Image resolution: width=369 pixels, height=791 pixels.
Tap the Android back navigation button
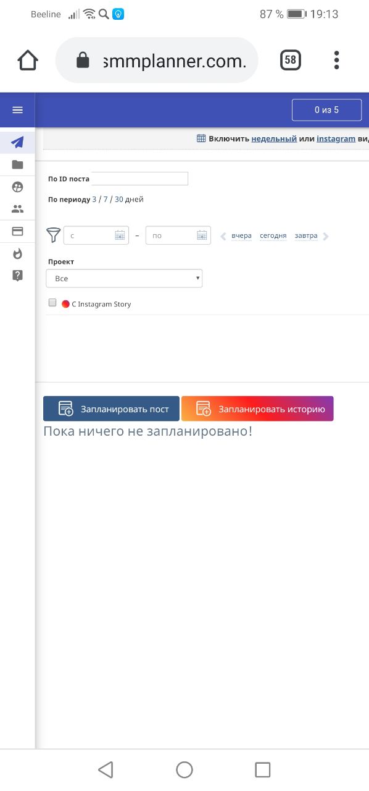106,769
